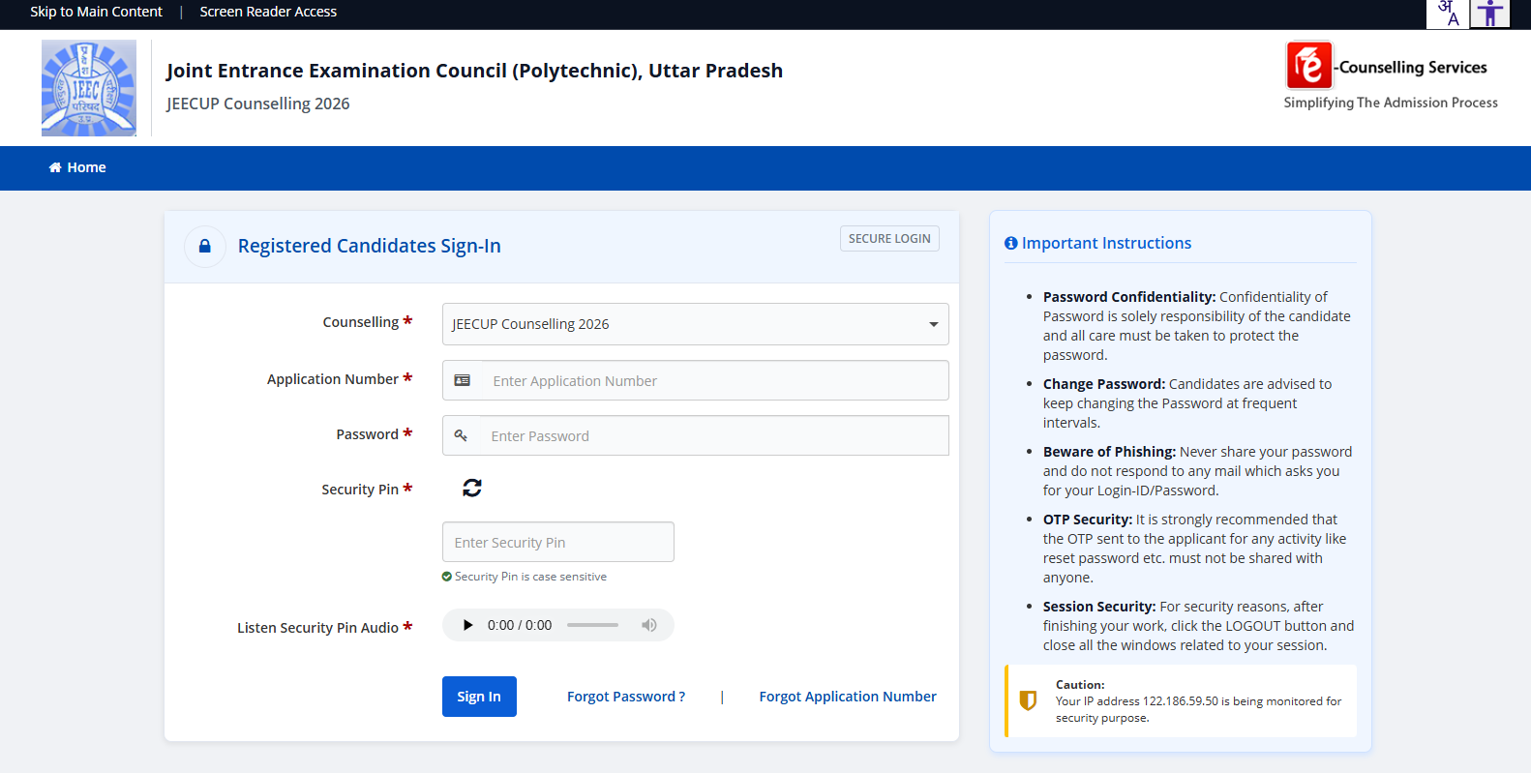Click the SECURE LOGIN badge
1531x773 pixels.
889,239
